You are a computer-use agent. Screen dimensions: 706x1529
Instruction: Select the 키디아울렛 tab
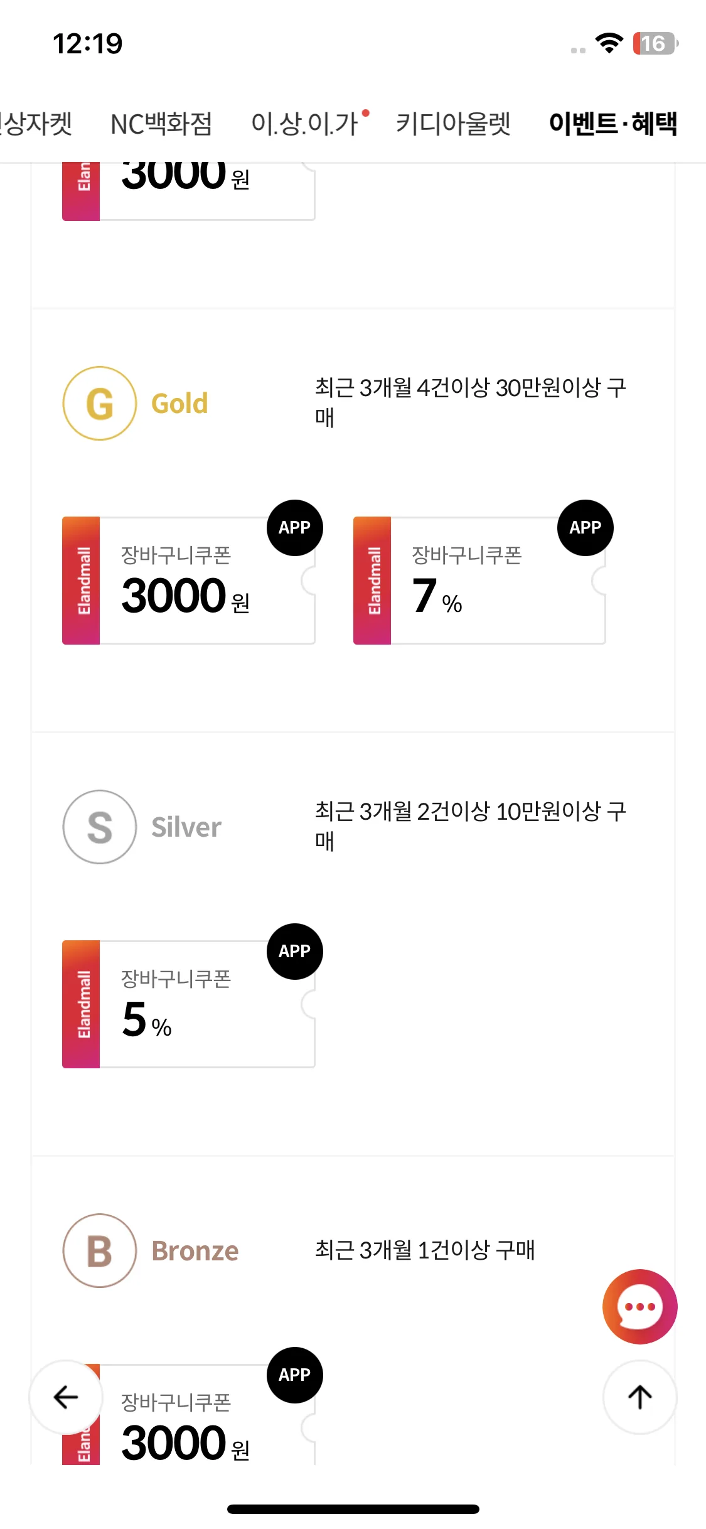click(453, 123)
